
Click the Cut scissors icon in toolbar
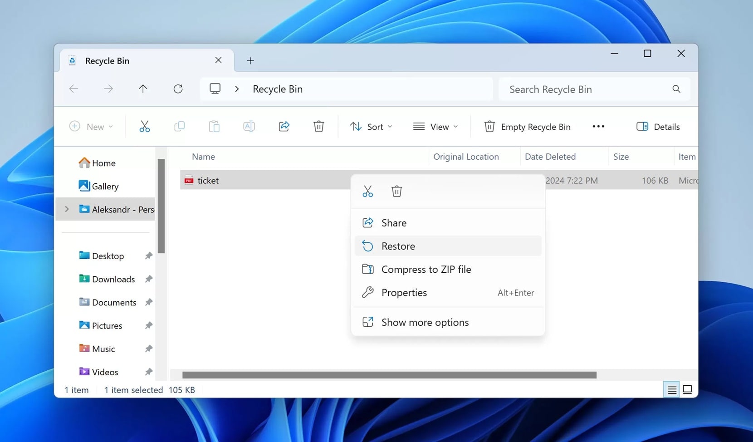144,127
